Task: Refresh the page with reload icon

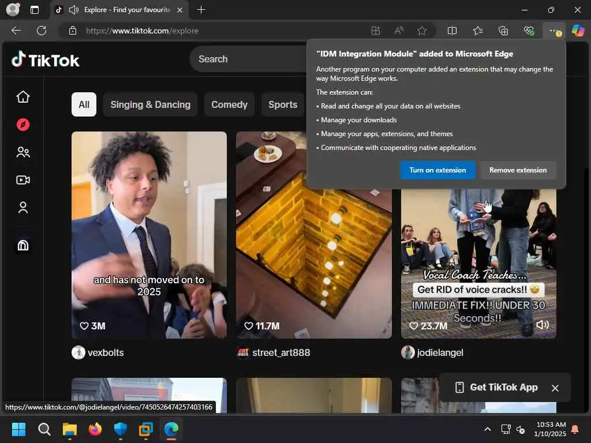Action: (x=42, y=31)
